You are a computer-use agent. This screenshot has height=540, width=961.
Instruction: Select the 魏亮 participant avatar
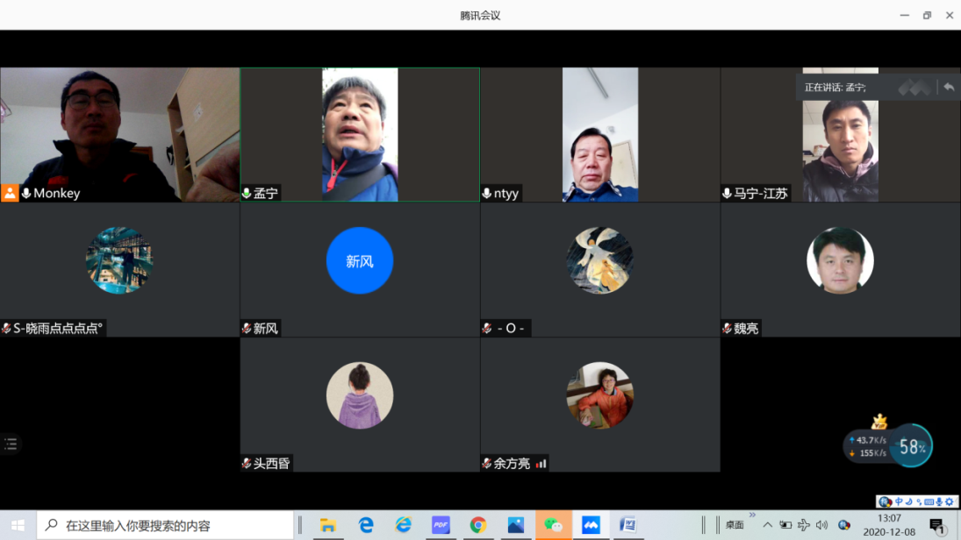click(840, 260)
